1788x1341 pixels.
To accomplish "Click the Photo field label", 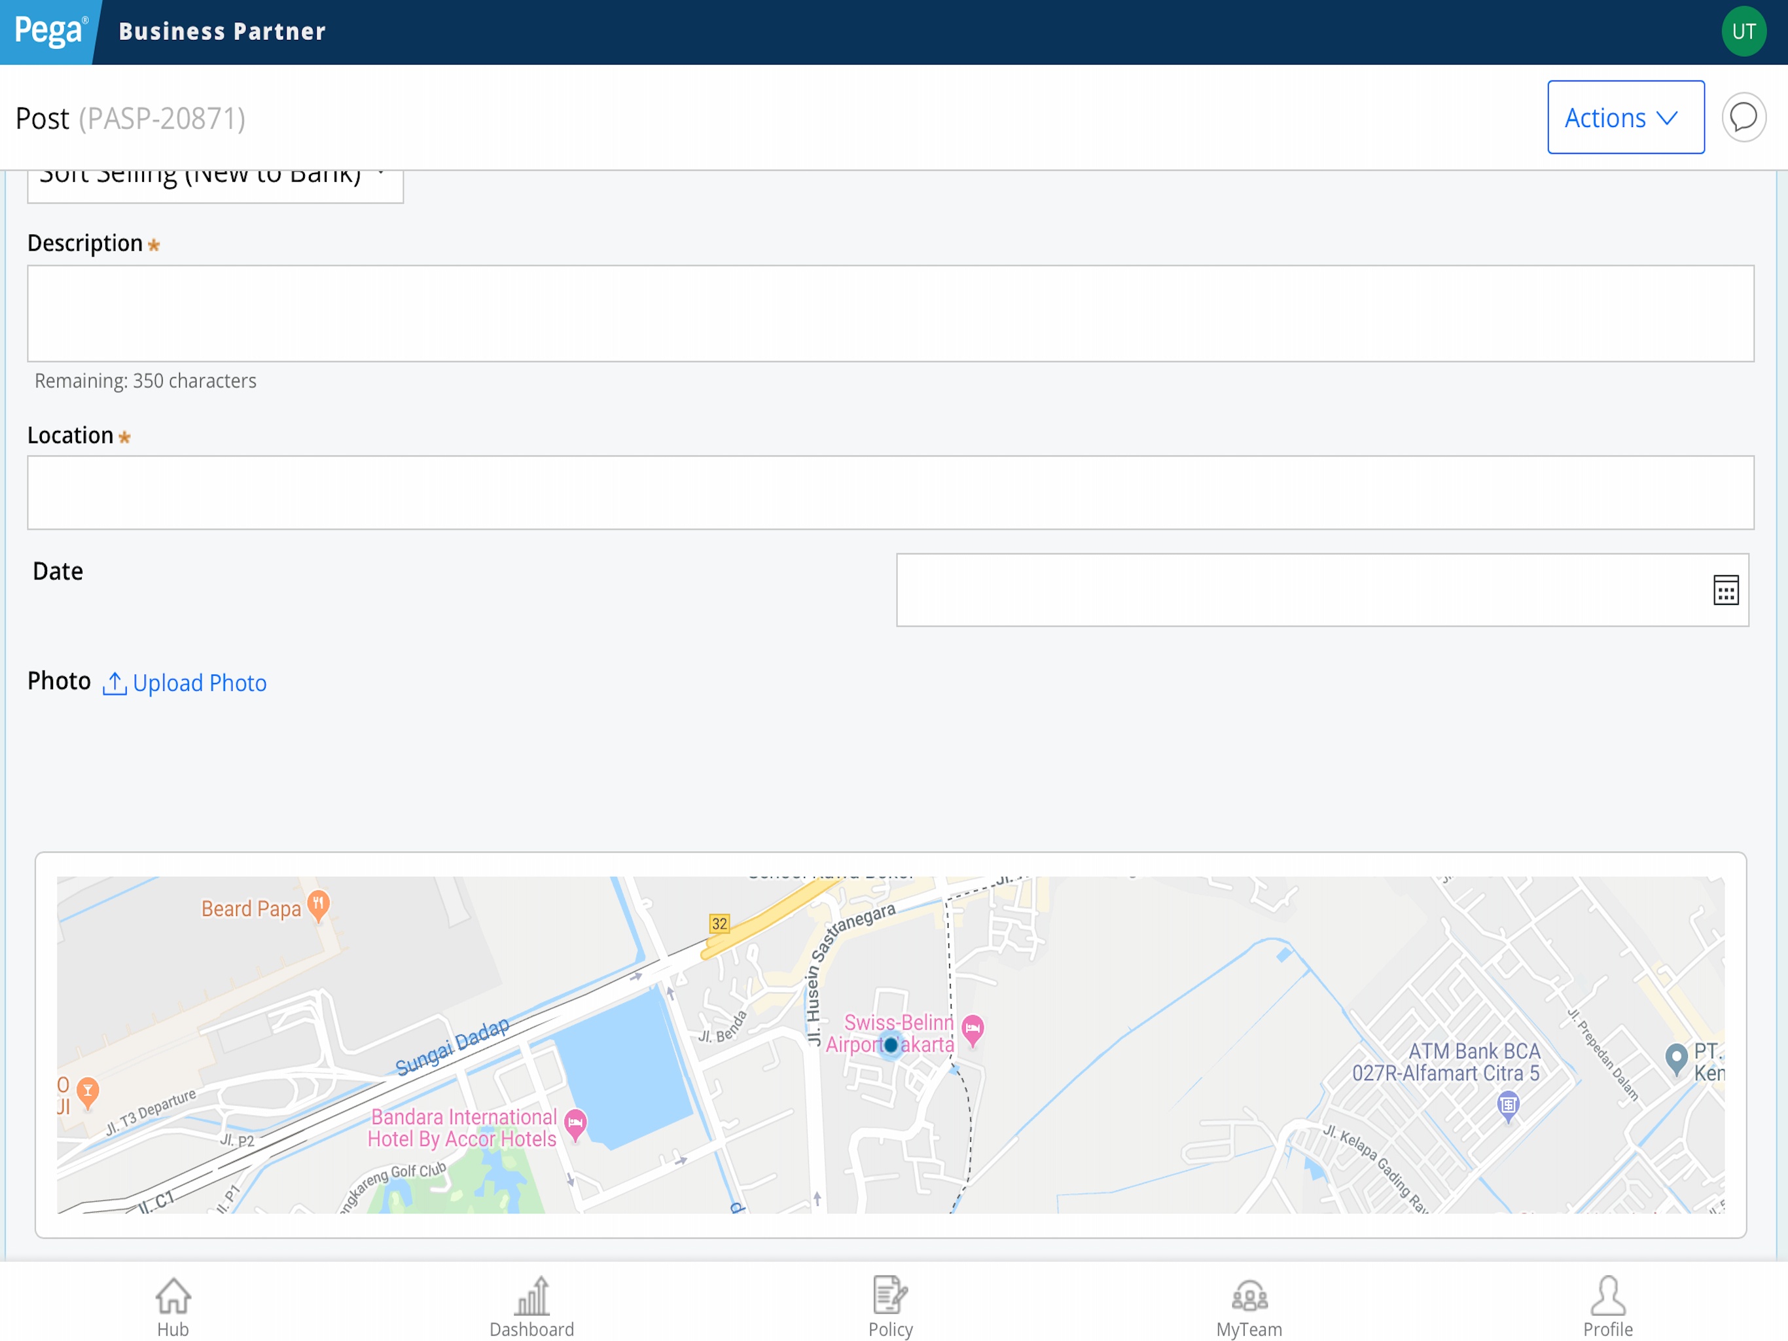I will [59, 681].
